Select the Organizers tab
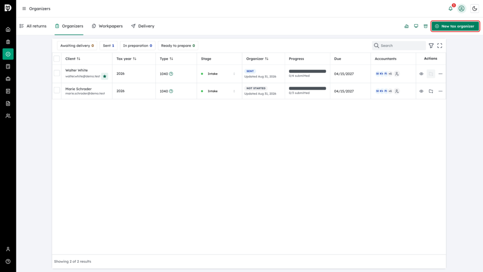This screenshot has height=272, width=483. [69, 26]
